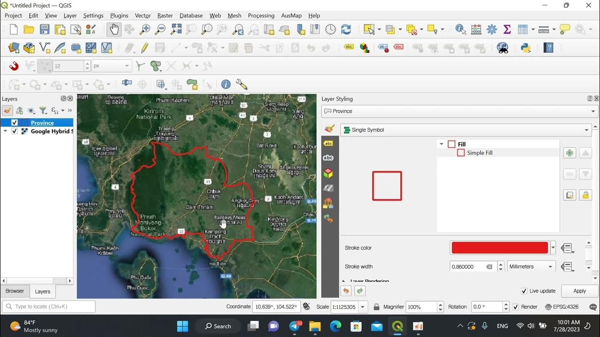Click the stroke color data-defined override

point(568,248)
